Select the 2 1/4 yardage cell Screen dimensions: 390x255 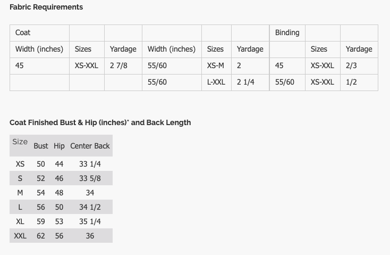250,83
